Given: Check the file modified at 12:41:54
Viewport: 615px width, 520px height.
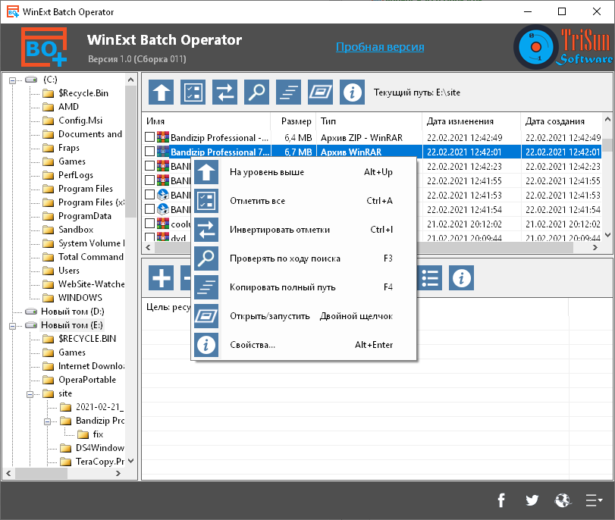Looking at the screenshot, I should point(149,209).
